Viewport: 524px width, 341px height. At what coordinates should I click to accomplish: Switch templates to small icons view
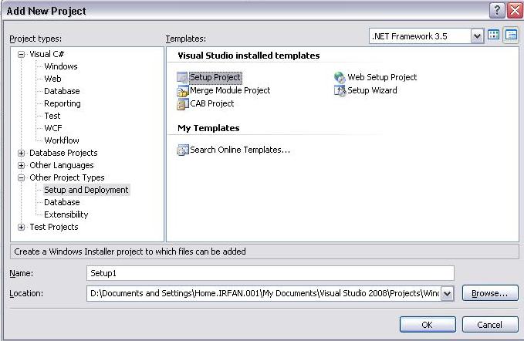510,35
